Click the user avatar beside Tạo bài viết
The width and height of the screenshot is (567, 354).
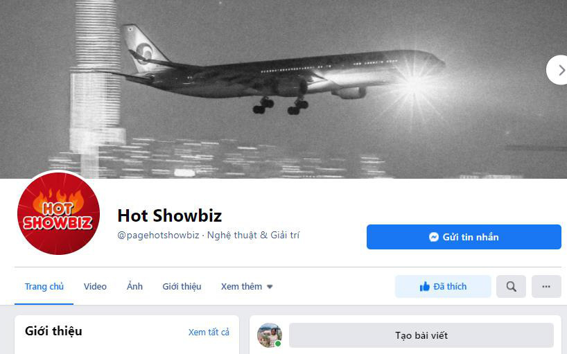click(x=270, y=335)
